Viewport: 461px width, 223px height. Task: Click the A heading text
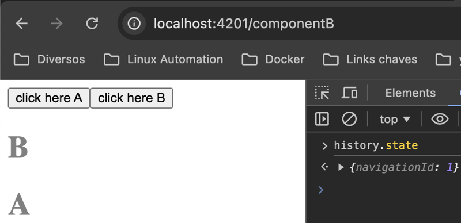(19, 204)
